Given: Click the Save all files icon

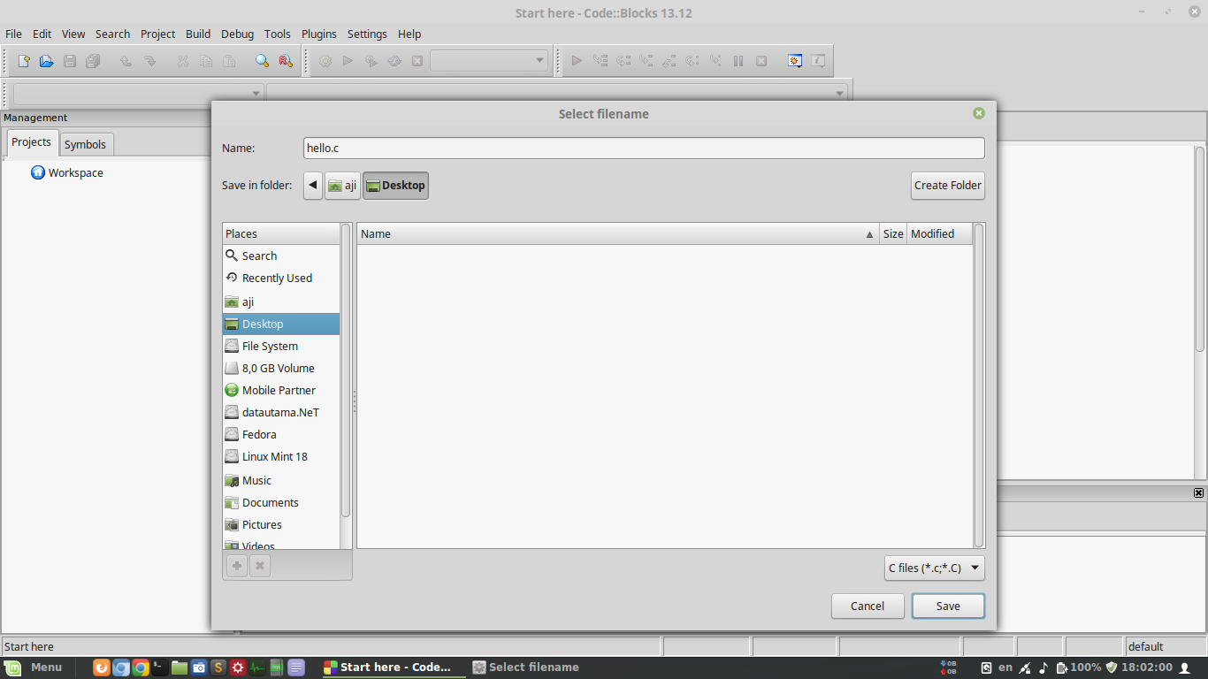Looking at the screenshot, I should (93, 61).
